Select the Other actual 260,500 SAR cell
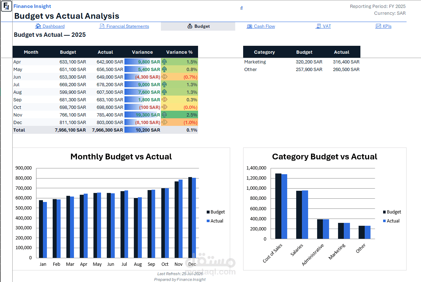 pos(342,69)
